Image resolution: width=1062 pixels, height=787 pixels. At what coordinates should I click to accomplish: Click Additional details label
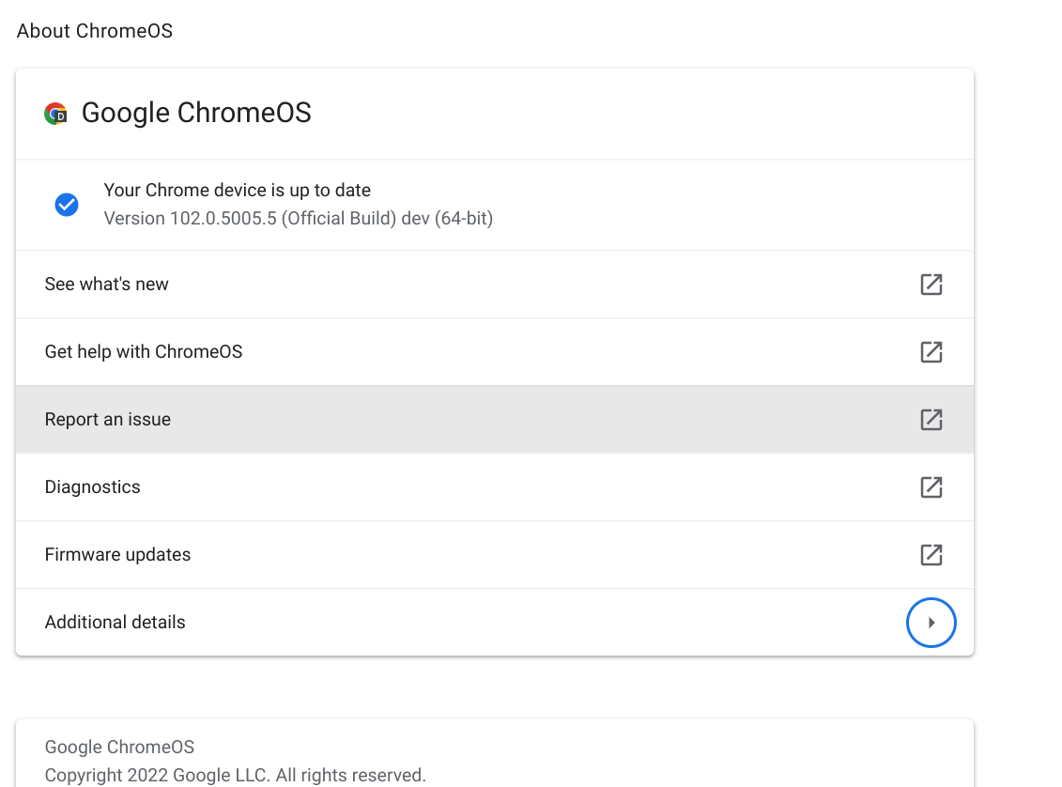click(115, 623)
